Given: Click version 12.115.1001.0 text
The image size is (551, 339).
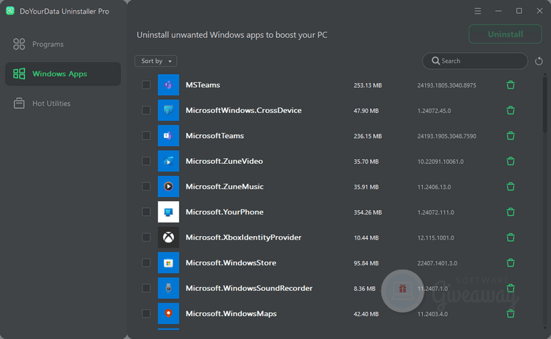Looking at the screenshot, I should click(436, 238).
